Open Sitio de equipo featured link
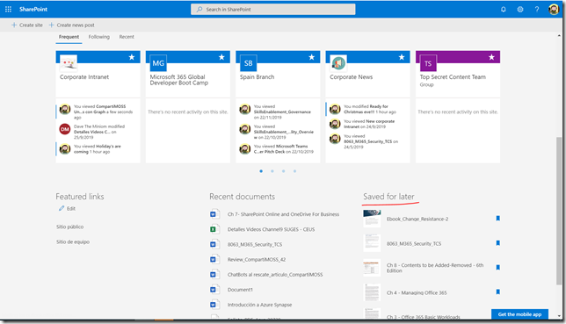 tap(73, 241)
